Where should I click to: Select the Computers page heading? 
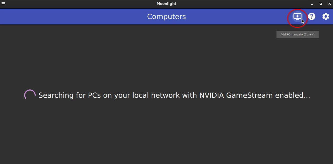[166, 17]
